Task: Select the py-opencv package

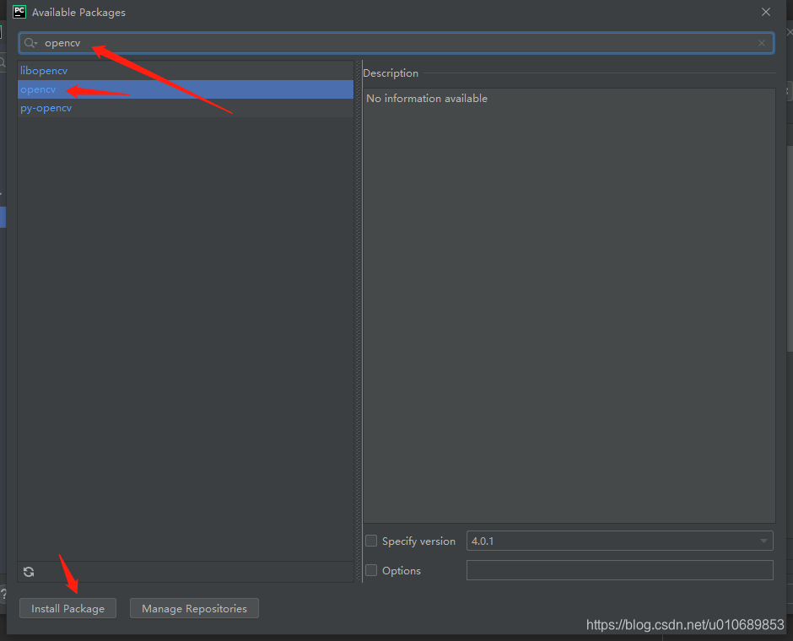Action: click(46, 107)
